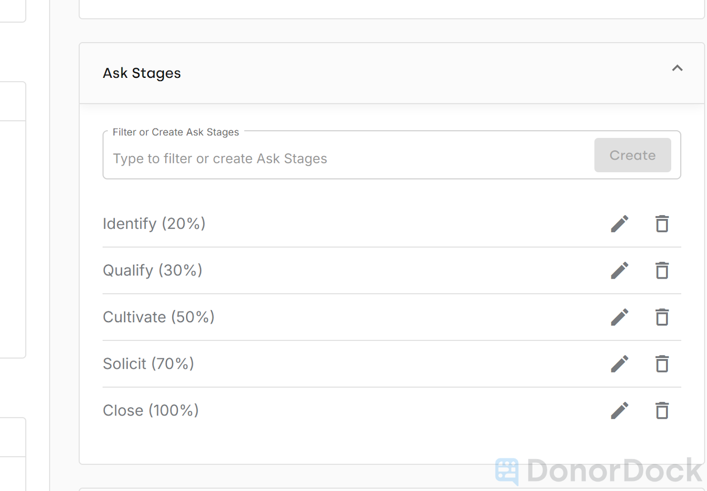Edit the Identify (20%) ask stage
Screen dimensions: 707x491
tap(619, 223)
